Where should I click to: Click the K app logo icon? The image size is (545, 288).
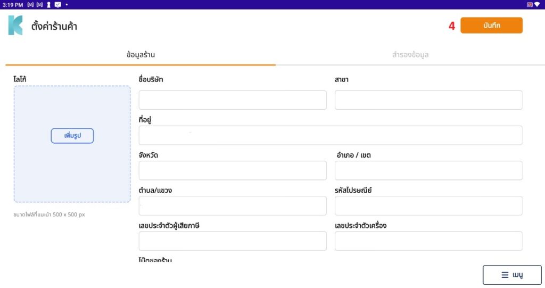click(15, 26)
